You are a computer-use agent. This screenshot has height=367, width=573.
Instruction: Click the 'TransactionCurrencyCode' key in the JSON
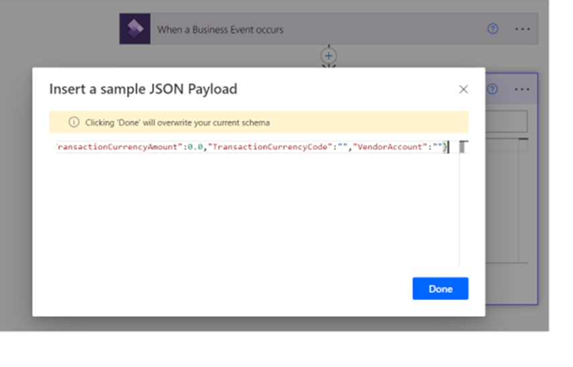coord(270,146)
